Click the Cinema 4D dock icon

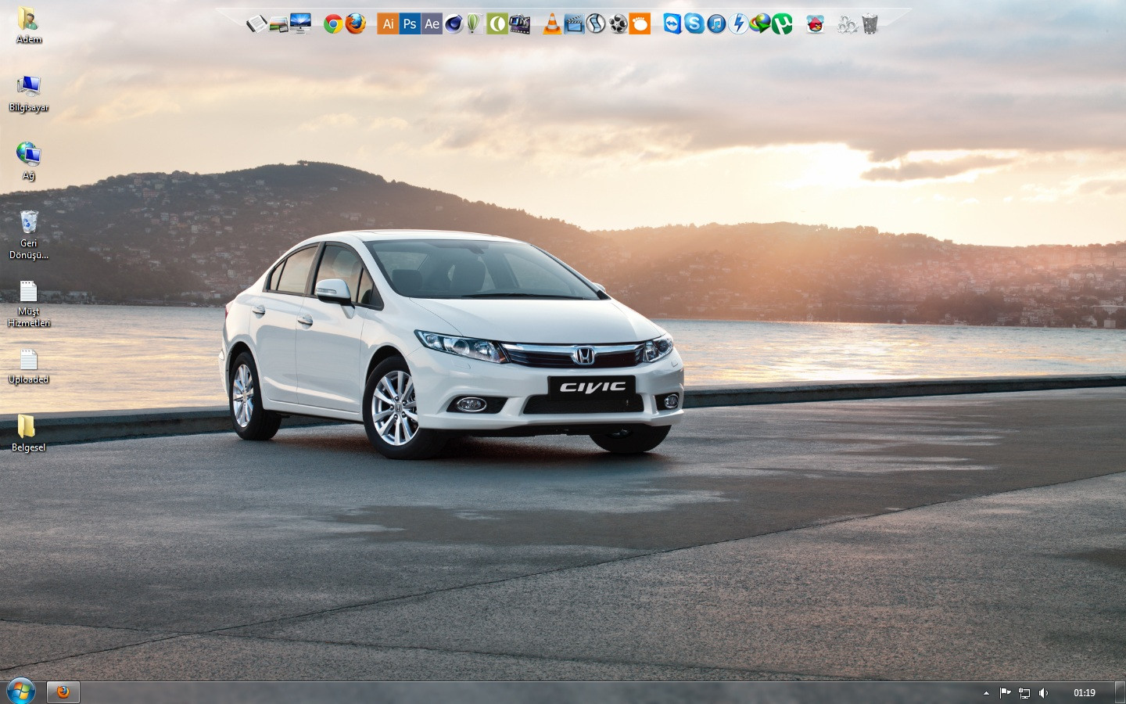pos(454,24)
